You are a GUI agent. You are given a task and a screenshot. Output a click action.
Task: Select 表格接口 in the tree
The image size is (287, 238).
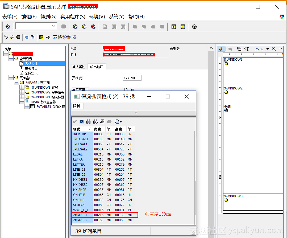(x=31, y=68)
